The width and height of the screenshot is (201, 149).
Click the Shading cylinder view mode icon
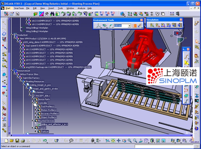pyautogui.click(x=152, y=141)
